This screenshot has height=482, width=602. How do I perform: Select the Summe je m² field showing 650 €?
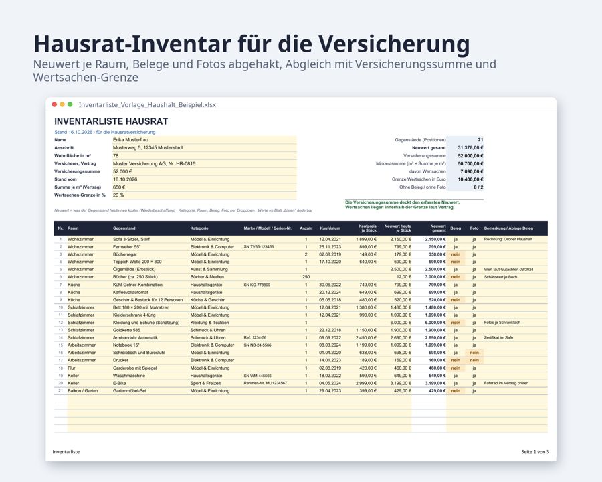pos(204,187)
